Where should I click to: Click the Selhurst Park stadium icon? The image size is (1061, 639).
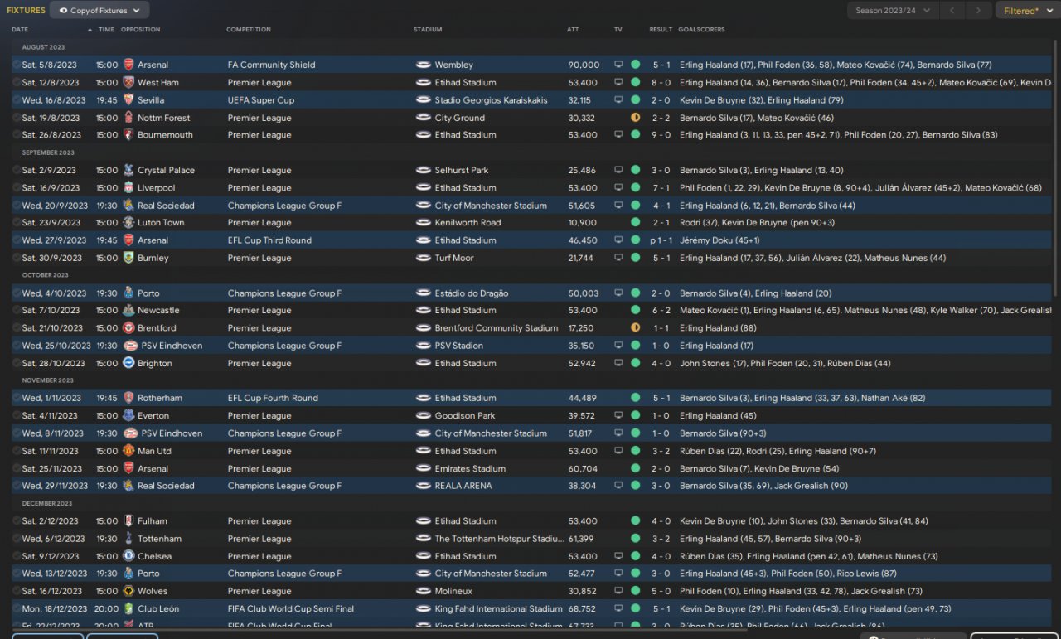tap(424, 170)
